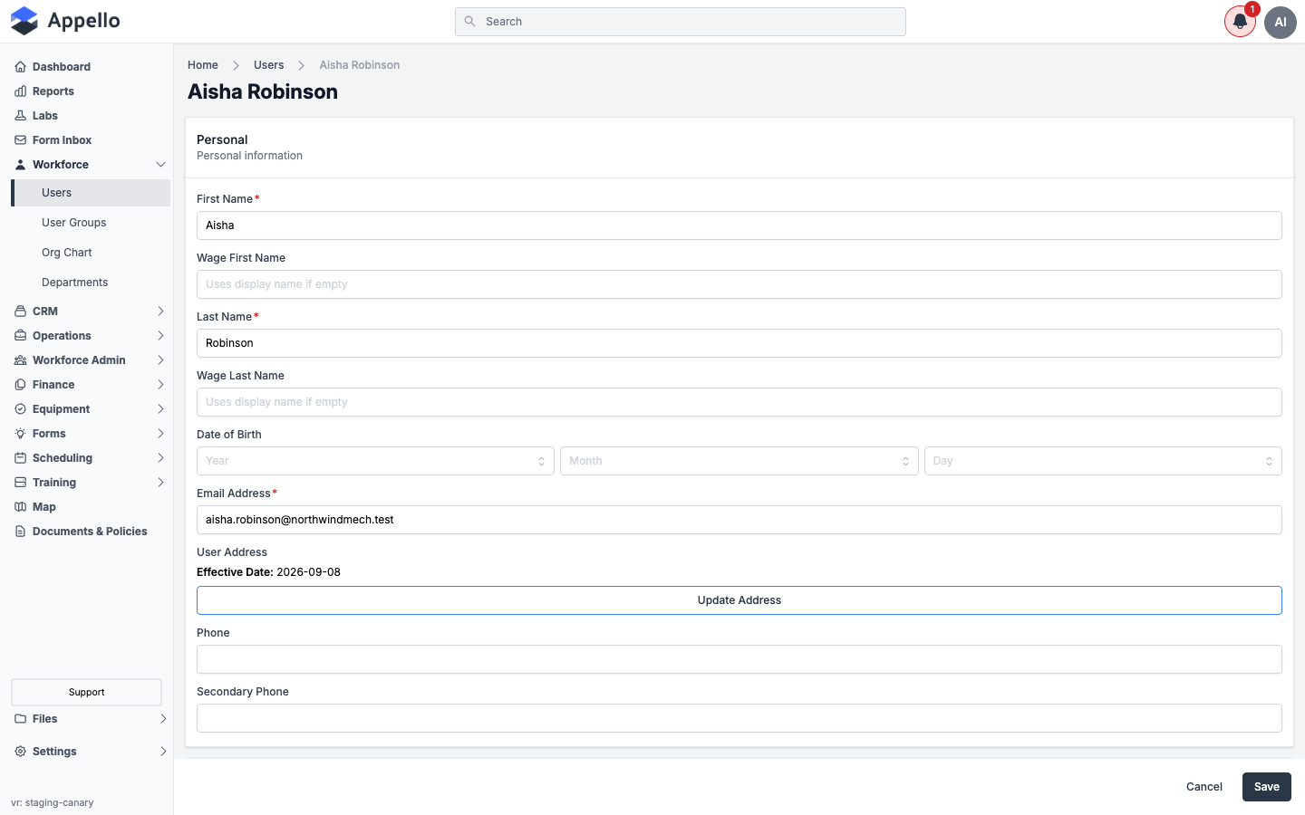Open the Month dropdown for birth date
The width and height of the screenshot is (1305, 815).
point(739,461)
